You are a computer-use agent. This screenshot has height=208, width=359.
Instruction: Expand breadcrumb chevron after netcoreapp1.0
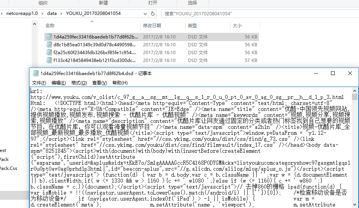(42, 13)
